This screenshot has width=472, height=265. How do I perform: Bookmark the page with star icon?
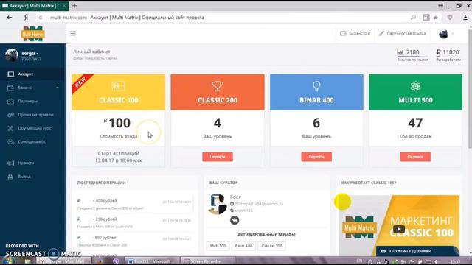436,18
